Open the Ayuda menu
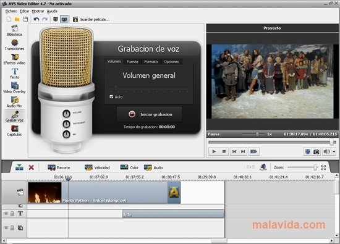Screen dimensions: 340x244 [x=52, y=11]
